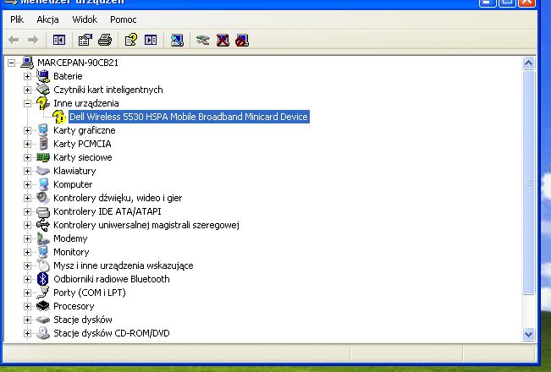Expand the Karty graficzne category
551x372 pixels.
(x=27, y=130)
